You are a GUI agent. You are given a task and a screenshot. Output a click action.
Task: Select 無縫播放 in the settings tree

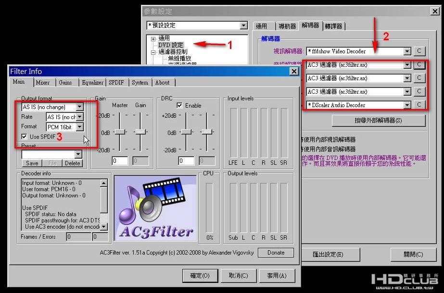coord(179,59)
